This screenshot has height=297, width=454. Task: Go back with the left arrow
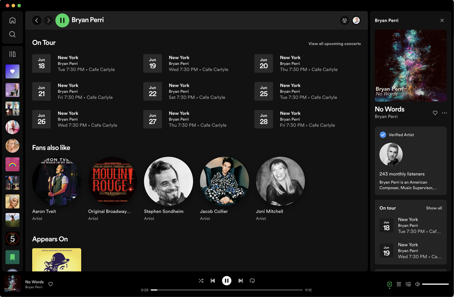[x=36, y=20]
